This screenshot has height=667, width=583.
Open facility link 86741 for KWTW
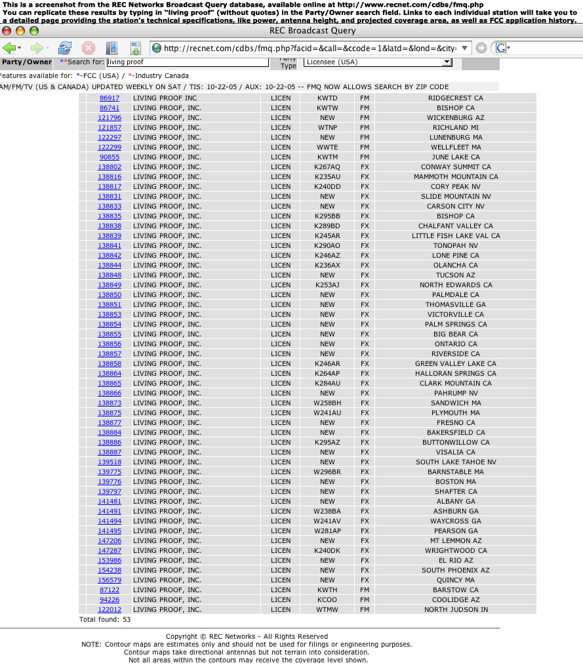(x=110, y=108)
